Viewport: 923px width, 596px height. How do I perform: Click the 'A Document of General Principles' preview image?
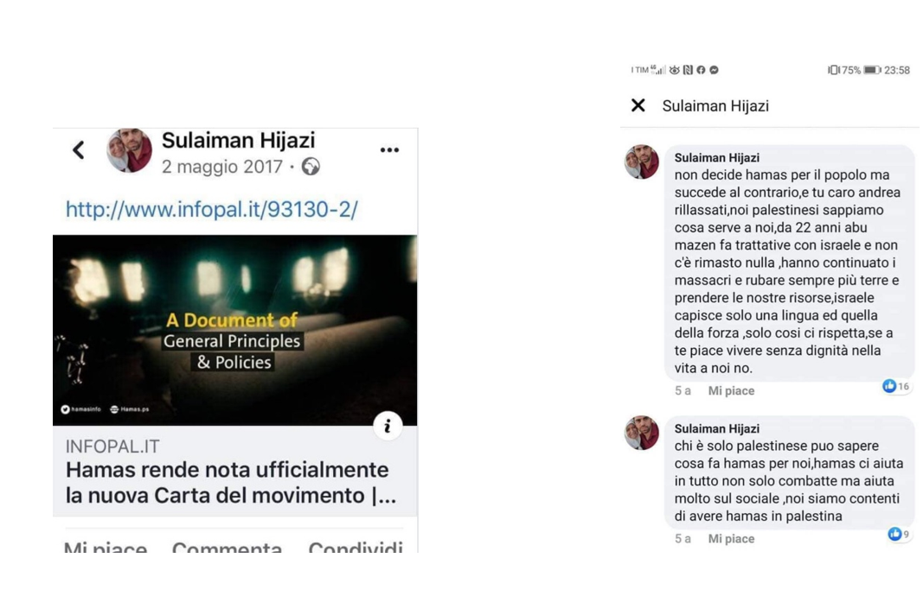[235, 330]
